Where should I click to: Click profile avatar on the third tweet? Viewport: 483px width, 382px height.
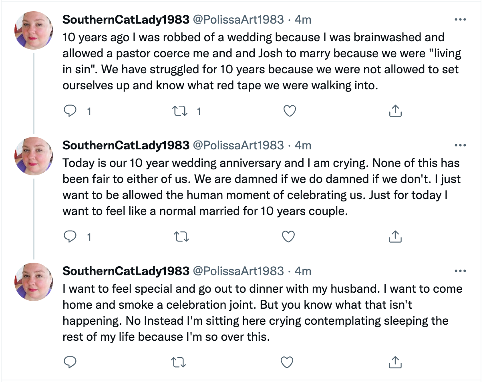click(x=34, y=282)
